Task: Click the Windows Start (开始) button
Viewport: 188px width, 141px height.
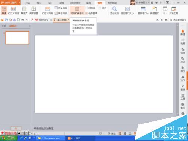Action: tap(9, 138)
